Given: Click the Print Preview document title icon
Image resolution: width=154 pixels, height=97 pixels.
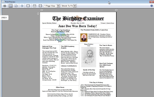Looking at the screenshot, I should (3, 2).
